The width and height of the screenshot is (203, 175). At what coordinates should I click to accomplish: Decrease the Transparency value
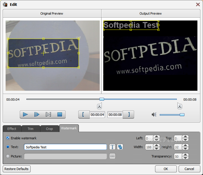185,158
